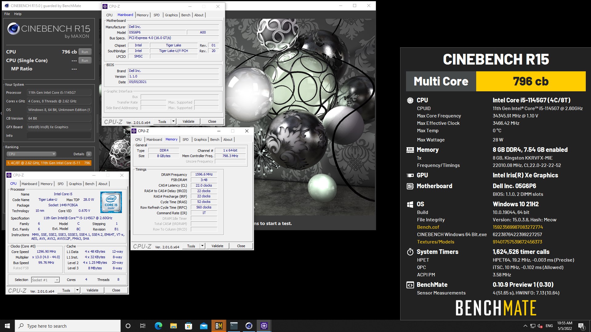Viewport: 591px width, 332px height.
Task: Open the Mail app taskbar icon
Action: [203, 326]
